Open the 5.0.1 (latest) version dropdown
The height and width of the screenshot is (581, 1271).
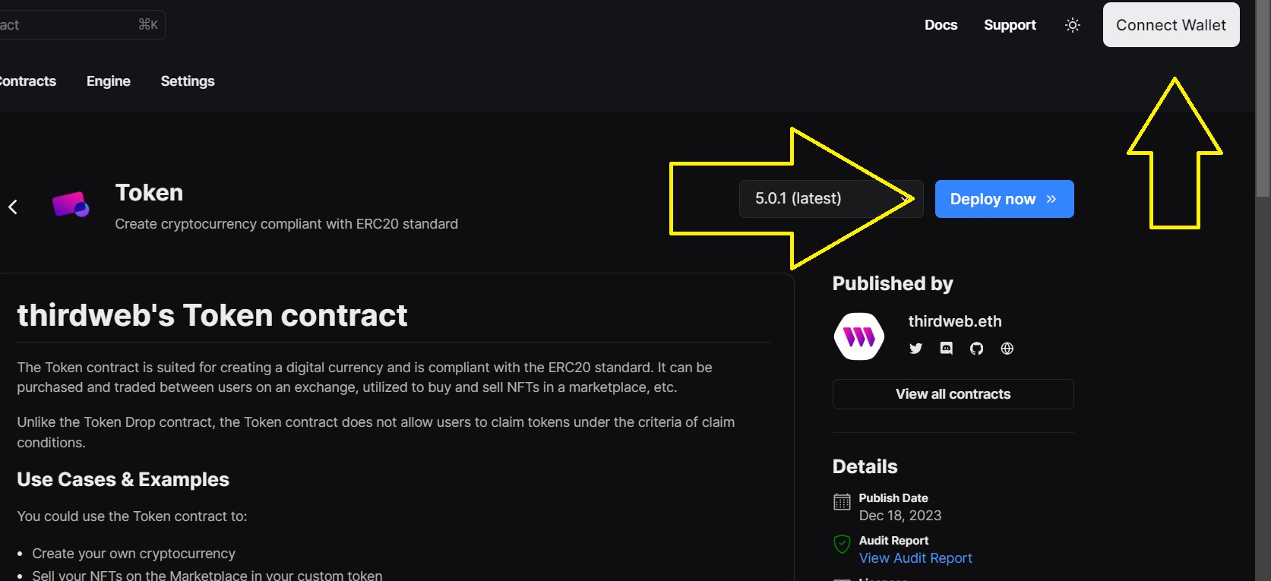831,199
